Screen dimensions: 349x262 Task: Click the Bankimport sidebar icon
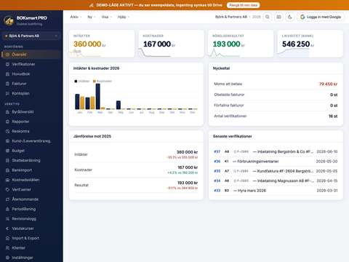point(7,170)
